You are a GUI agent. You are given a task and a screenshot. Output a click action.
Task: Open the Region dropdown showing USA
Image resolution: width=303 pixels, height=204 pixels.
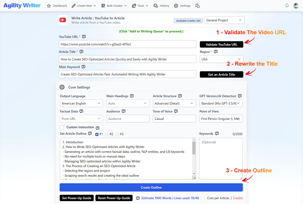(221, 59)
